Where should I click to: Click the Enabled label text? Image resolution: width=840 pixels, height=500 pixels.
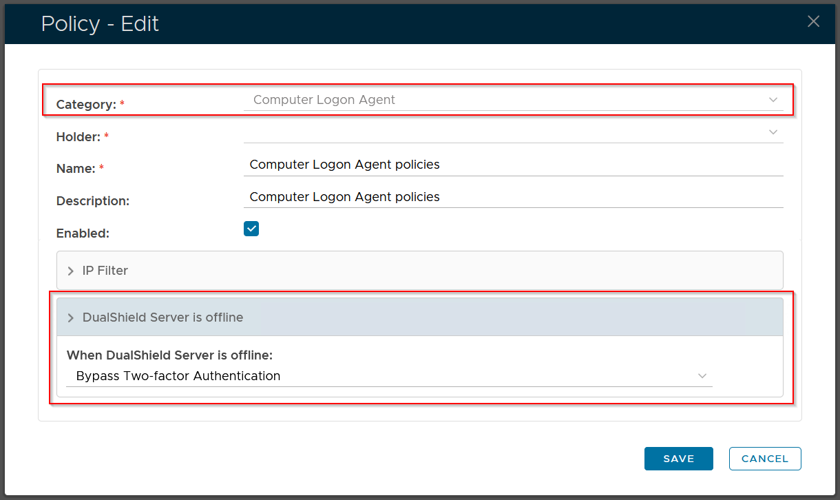pyautogui.click(x=83, y=233)
